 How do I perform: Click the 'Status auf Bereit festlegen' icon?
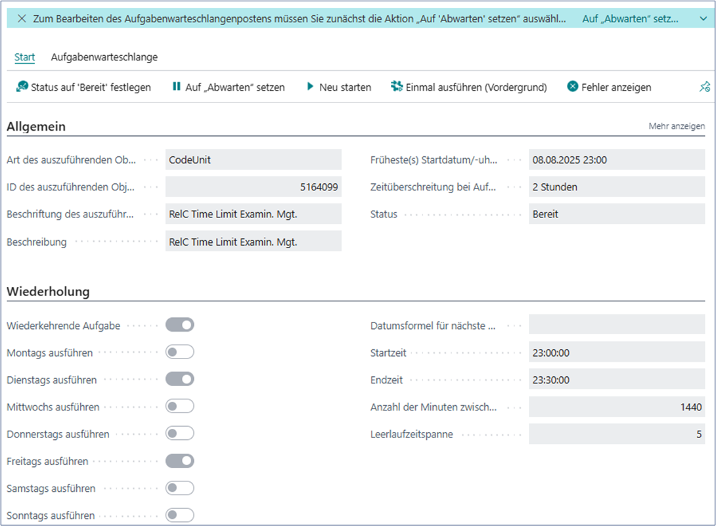click(x=22, y=87)
